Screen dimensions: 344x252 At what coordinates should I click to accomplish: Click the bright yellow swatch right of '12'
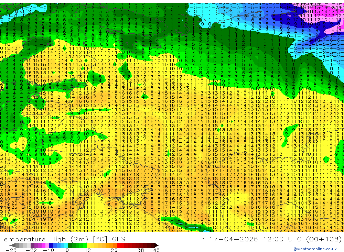[x=89, y=245]
